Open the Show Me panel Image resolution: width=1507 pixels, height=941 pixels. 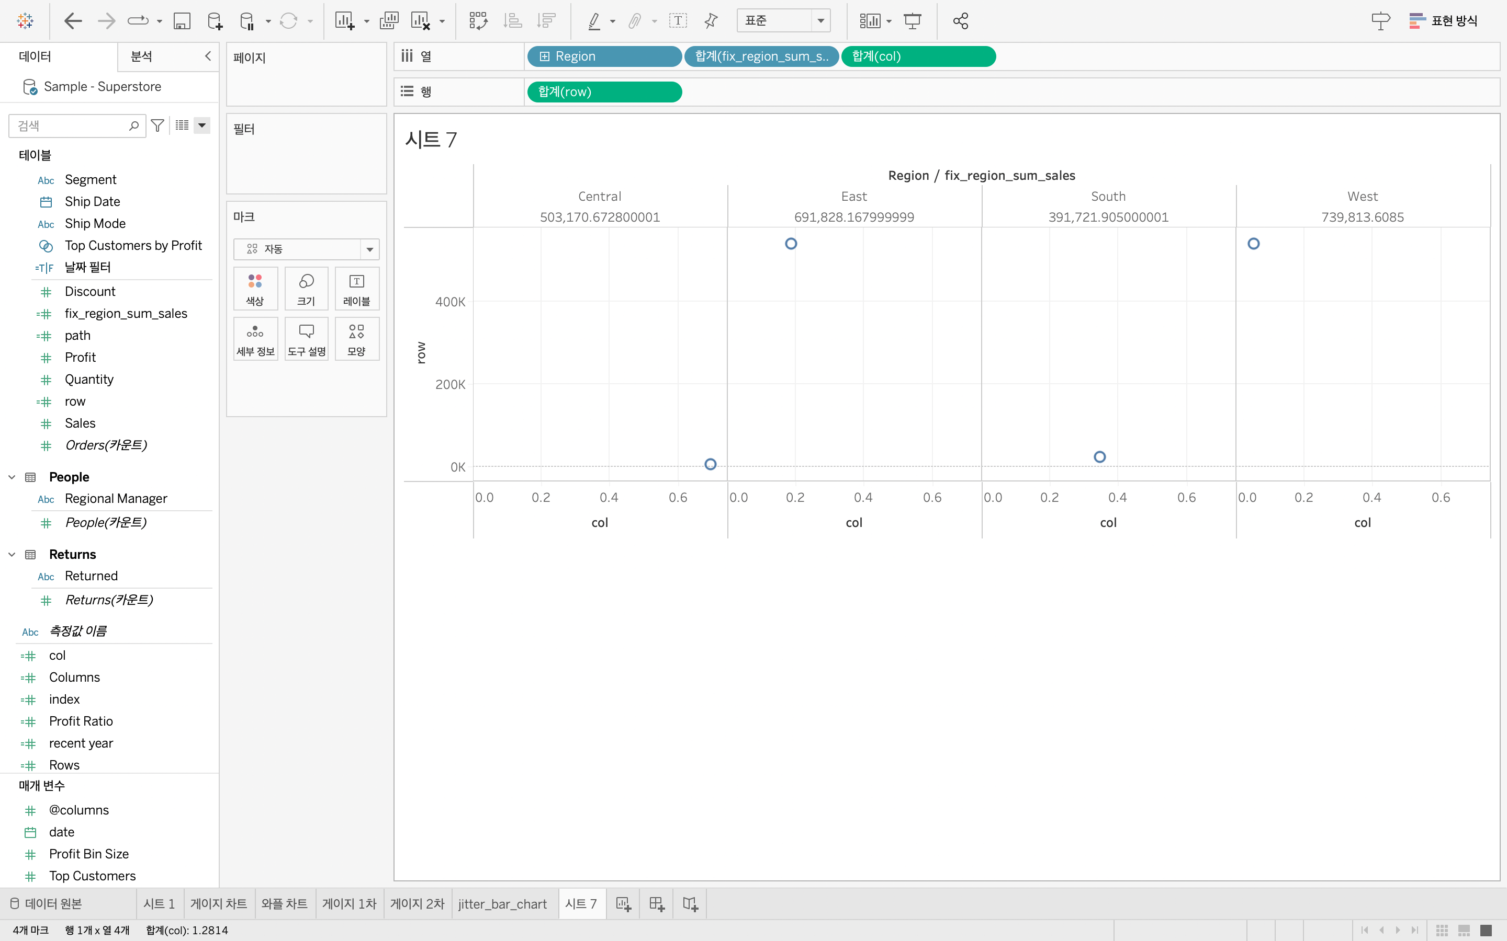[x=1443, y=21]
